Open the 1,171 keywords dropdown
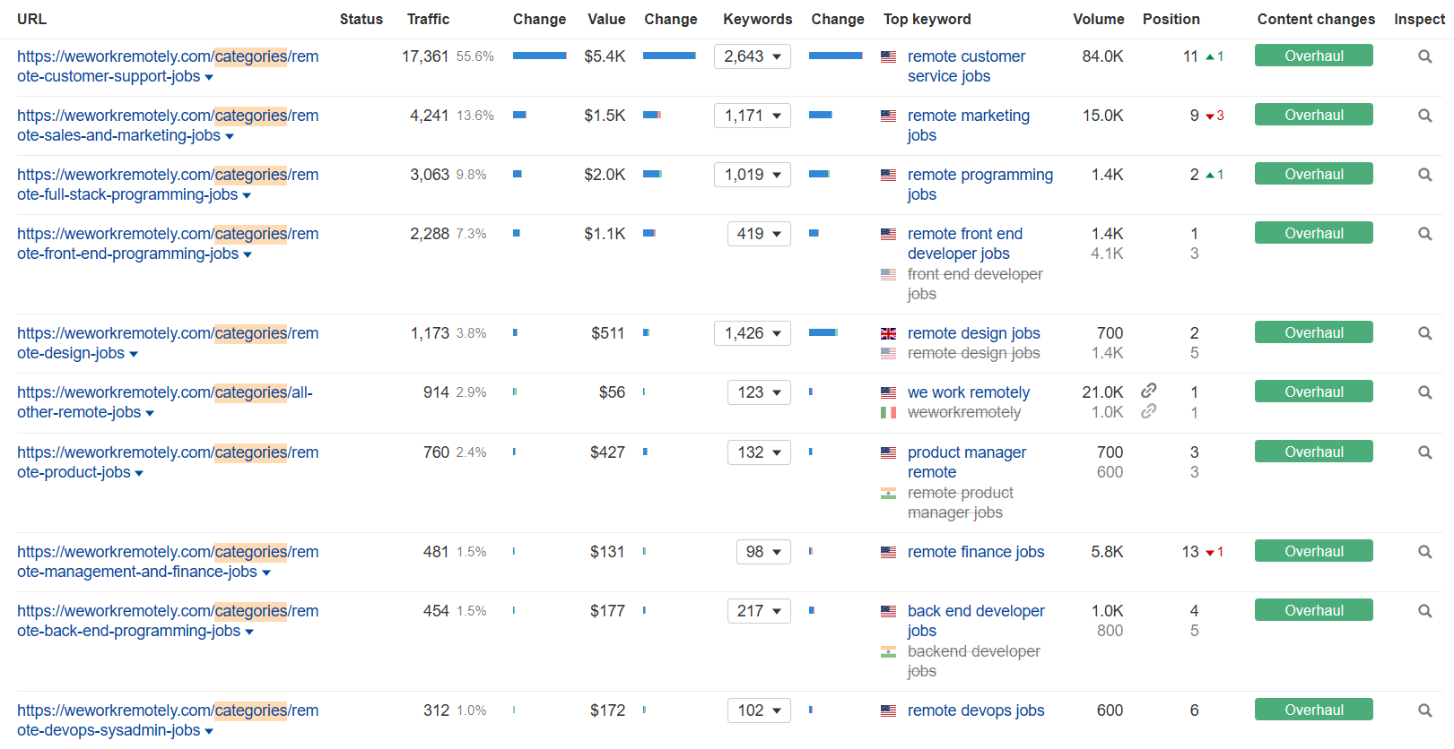The image size is (1454, 749). [753, 116]
